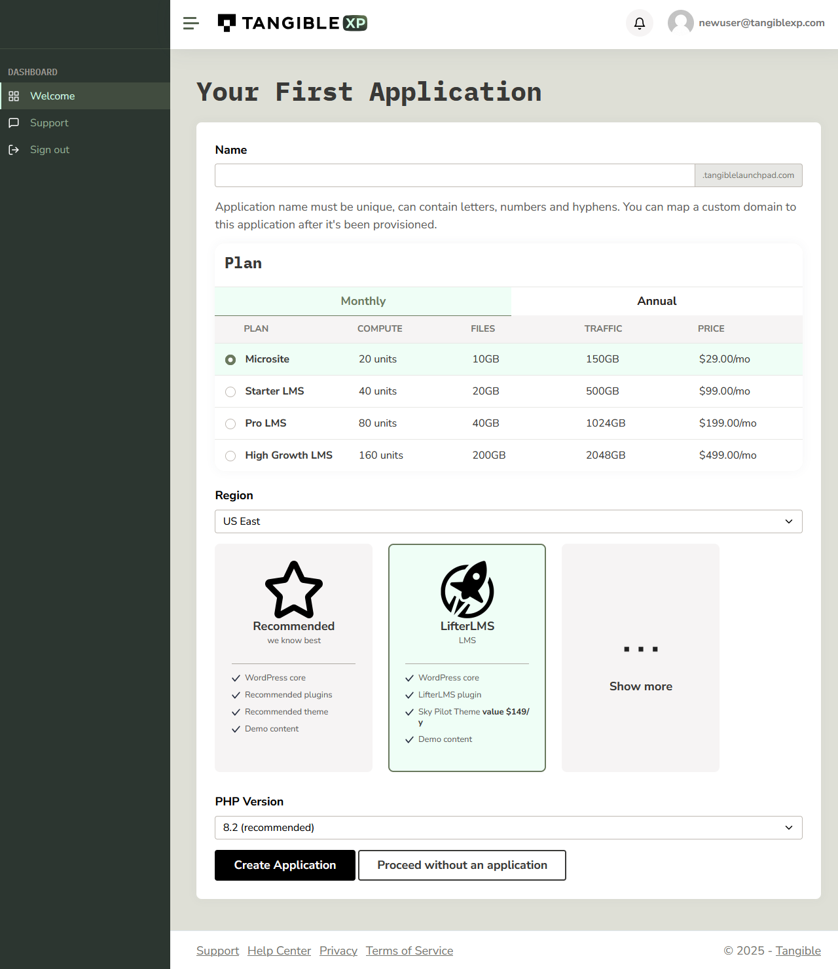The width and height of the screenshot is (838, 969).
Task: Open Support in the sidebar
Action: coord(49,123)
